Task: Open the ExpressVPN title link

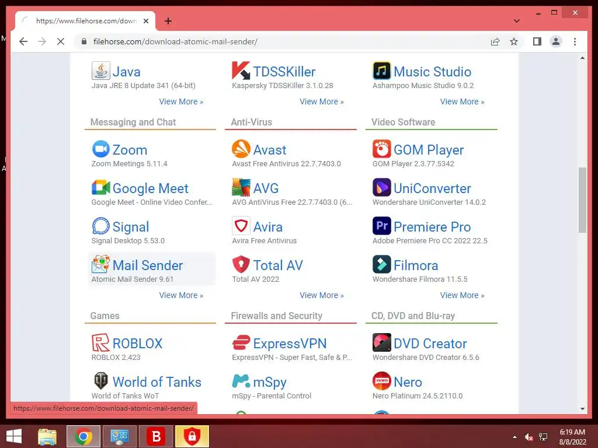Action: 290,343
